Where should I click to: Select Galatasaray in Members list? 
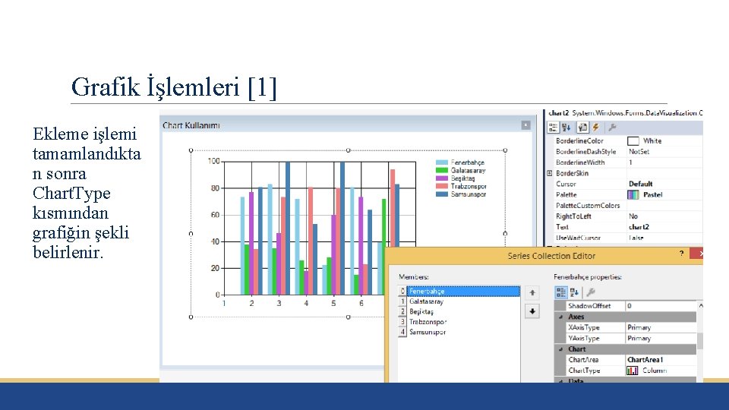click(x=463, y=301)
